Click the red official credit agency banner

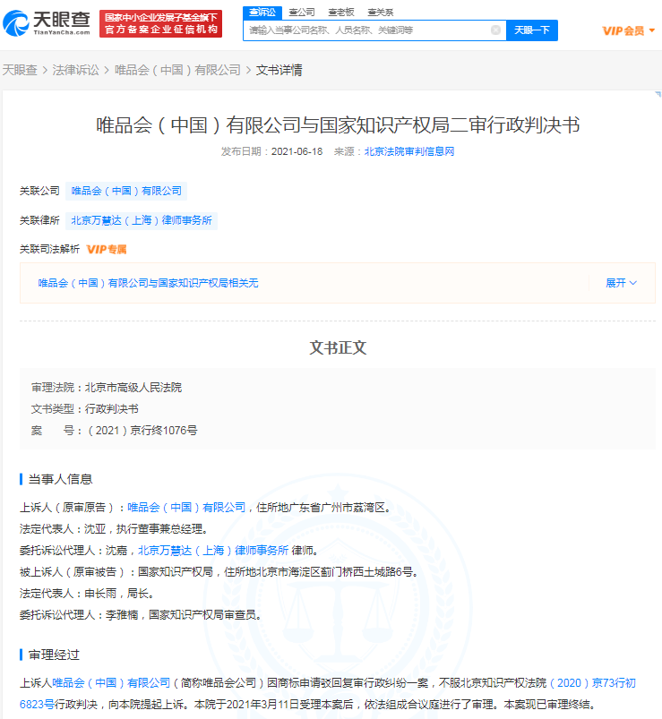pos(160,23)
